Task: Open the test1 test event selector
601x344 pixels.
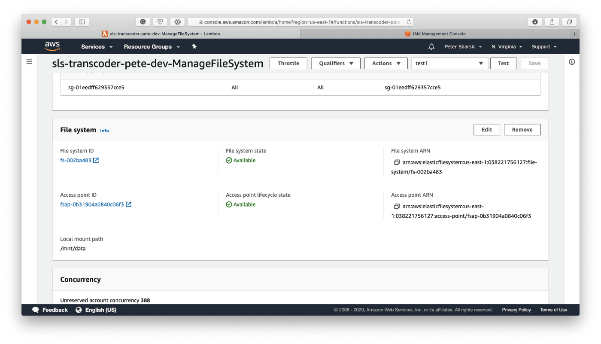Action: 449,63
